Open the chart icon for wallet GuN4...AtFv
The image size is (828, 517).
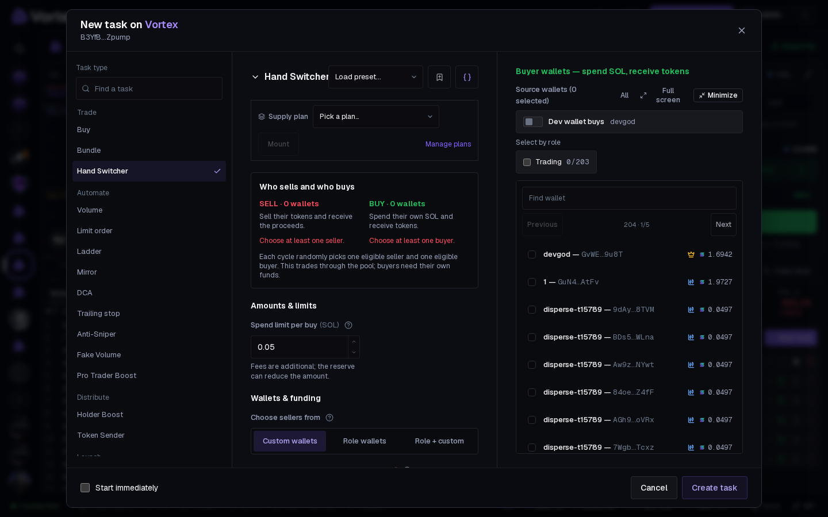(x=691, y=282)
